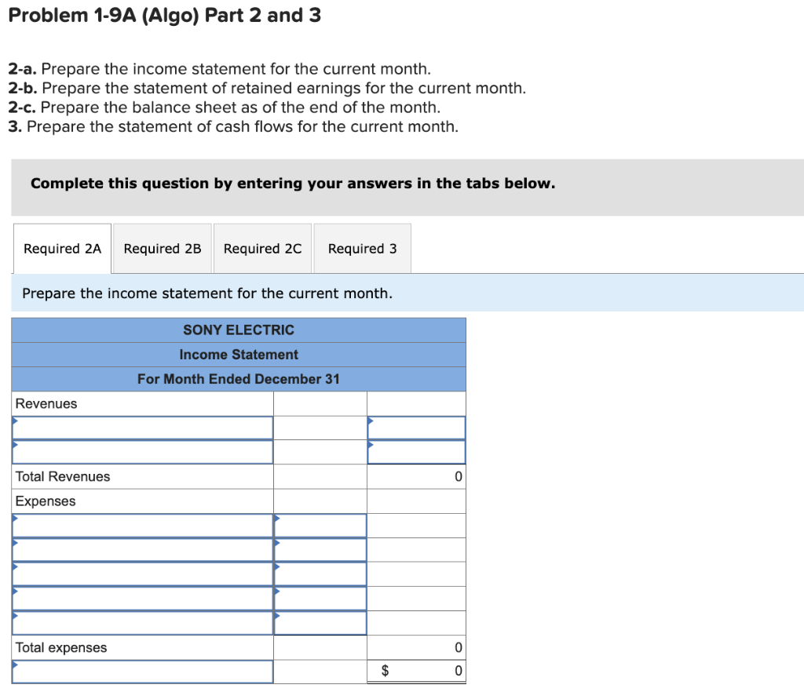Click the second revenue amount input cell
The height and width of the screenshot is (692, 804).
pos(416,452)
